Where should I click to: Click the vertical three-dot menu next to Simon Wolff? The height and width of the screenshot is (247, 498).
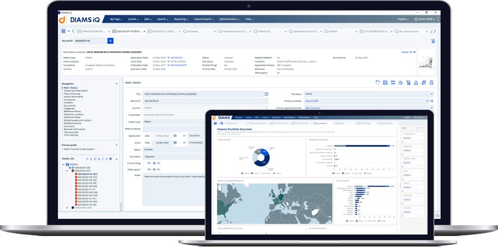[x=438, y=19]
